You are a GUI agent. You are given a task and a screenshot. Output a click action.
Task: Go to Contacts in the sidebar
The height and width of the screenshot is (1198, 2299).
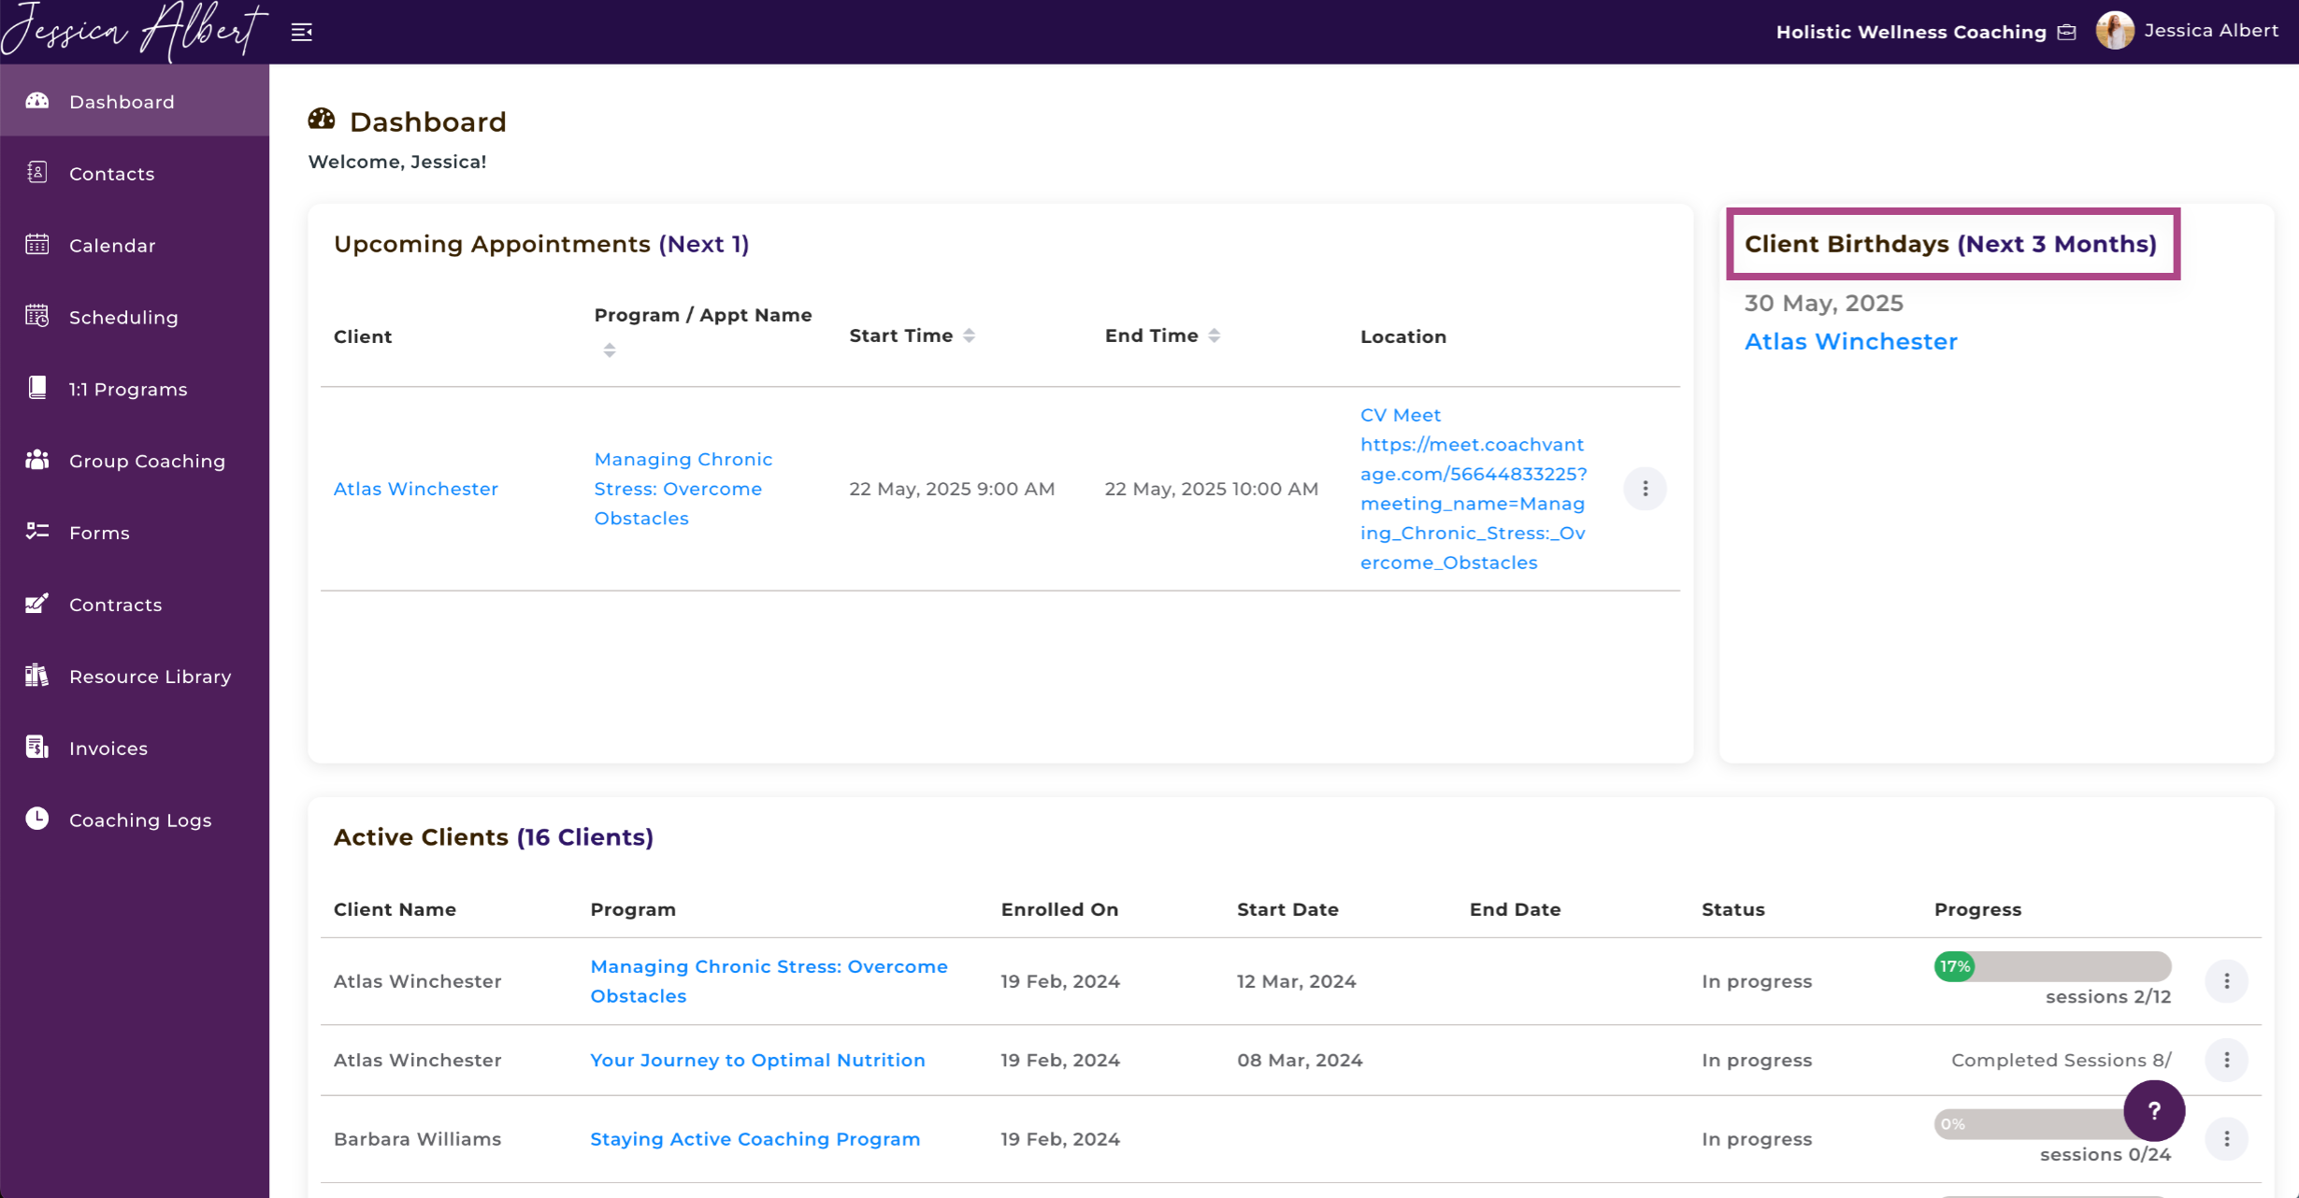[x=135, y=173]
